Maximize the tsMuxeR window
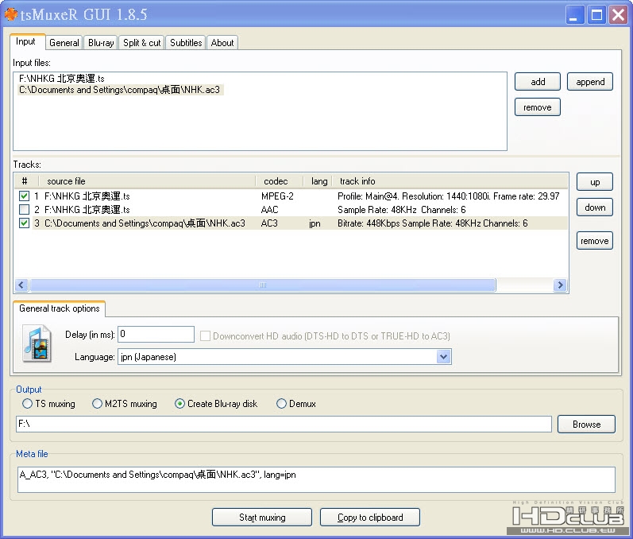Screen dimensions: 633x539 [x=596, y=15]
